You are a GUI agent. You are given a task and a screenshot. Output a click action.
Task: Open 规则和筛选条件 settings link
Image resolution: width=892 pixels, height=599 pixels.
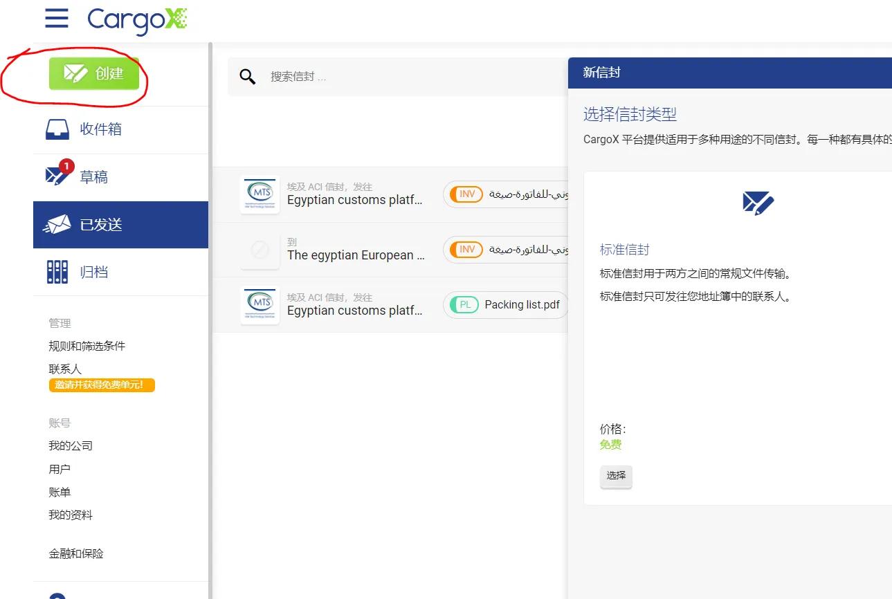pos(87,346)
